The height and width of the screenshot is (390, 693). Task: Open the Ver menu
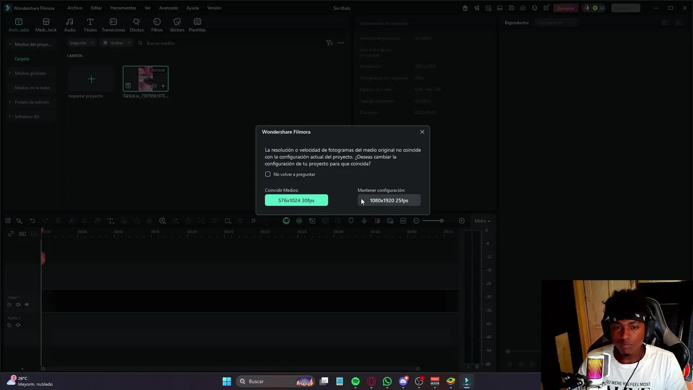coord(148,8)
